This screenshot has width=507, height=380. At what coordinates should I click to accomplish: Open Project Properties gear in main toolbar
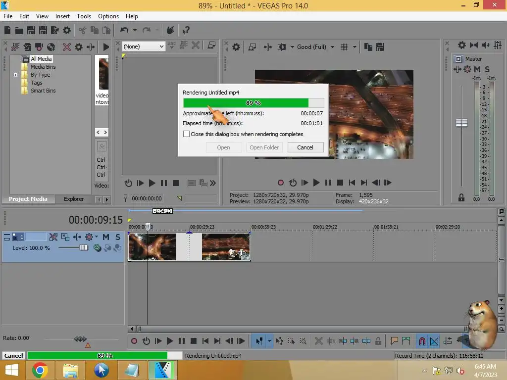[67, 30]
